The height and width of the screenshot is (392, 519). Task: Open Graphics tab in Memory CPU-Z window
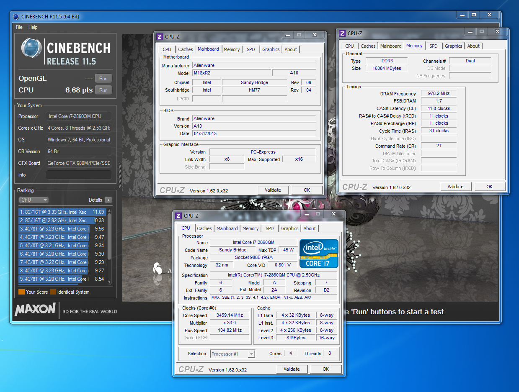[x=454, y=46]
